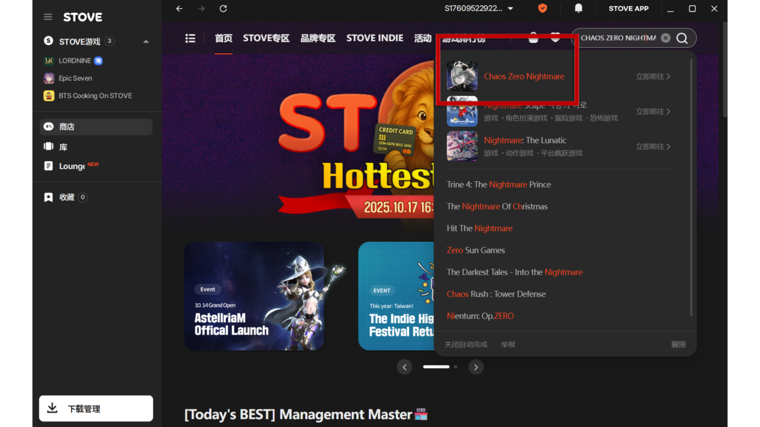Open the wishlist heart icon
This screenshot has height=427, width=760.
[x=555, y=38]
